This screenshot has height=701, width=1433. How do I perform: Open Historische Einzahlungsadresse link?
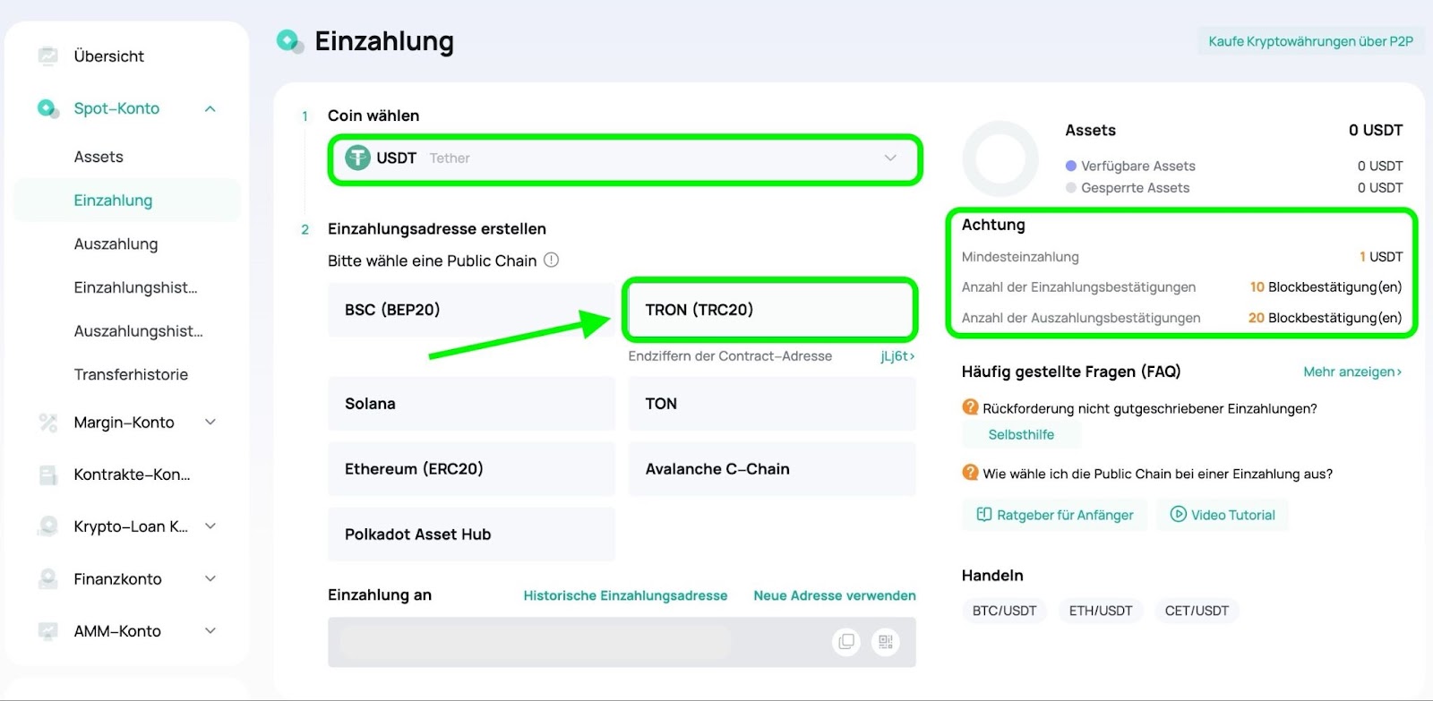tap(625, 595)
